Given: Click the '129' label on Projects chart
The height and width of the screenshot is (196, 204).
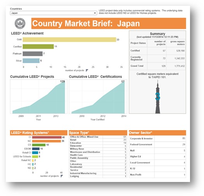Looking at the screenshot, I should tap(63, 81).
